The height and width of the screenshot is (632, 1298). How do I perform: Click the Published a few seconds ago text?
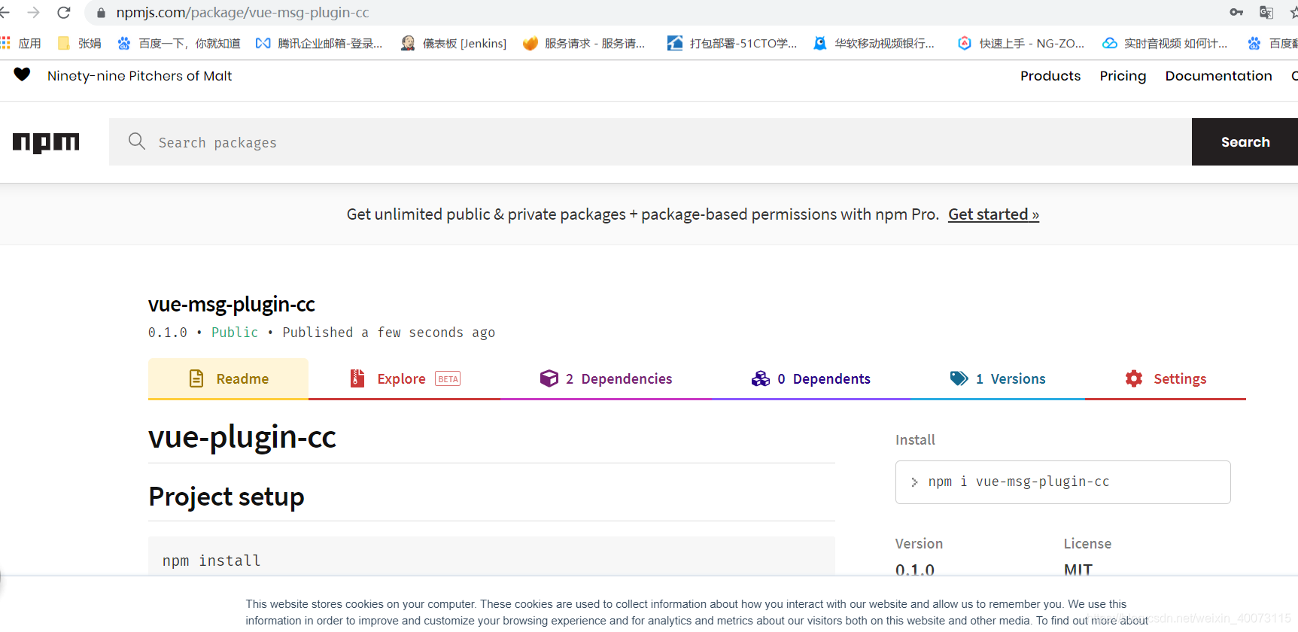(388, 333)
